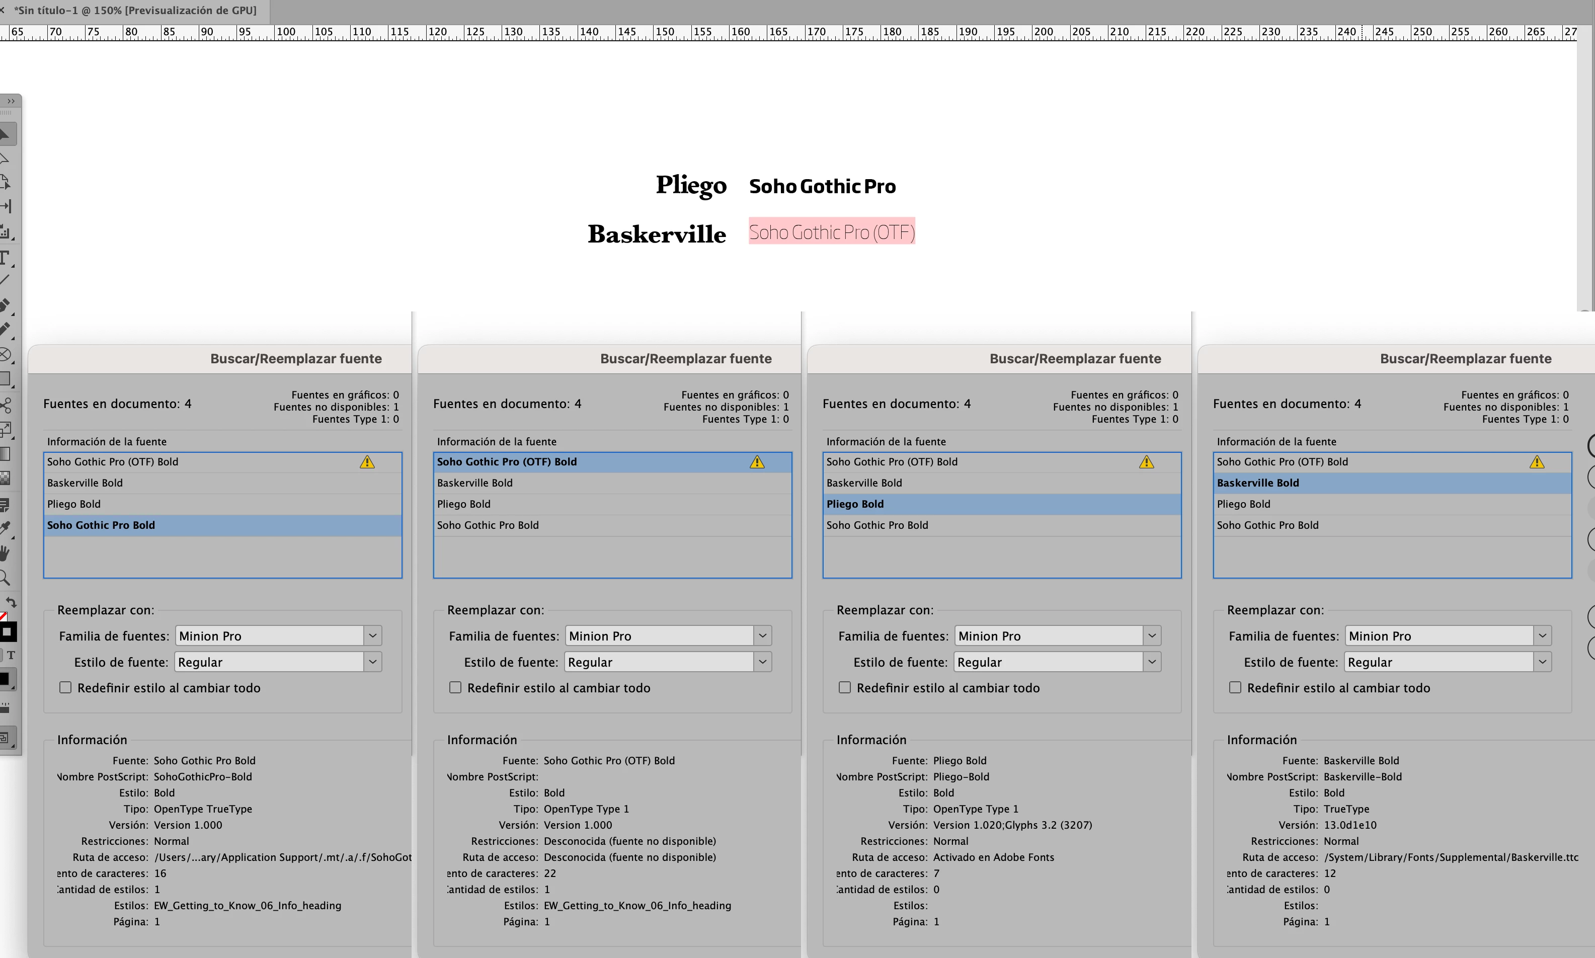1595x958 pixels.
Task: Expand the tools panel with double arrows
Action: tap(11, 101)
